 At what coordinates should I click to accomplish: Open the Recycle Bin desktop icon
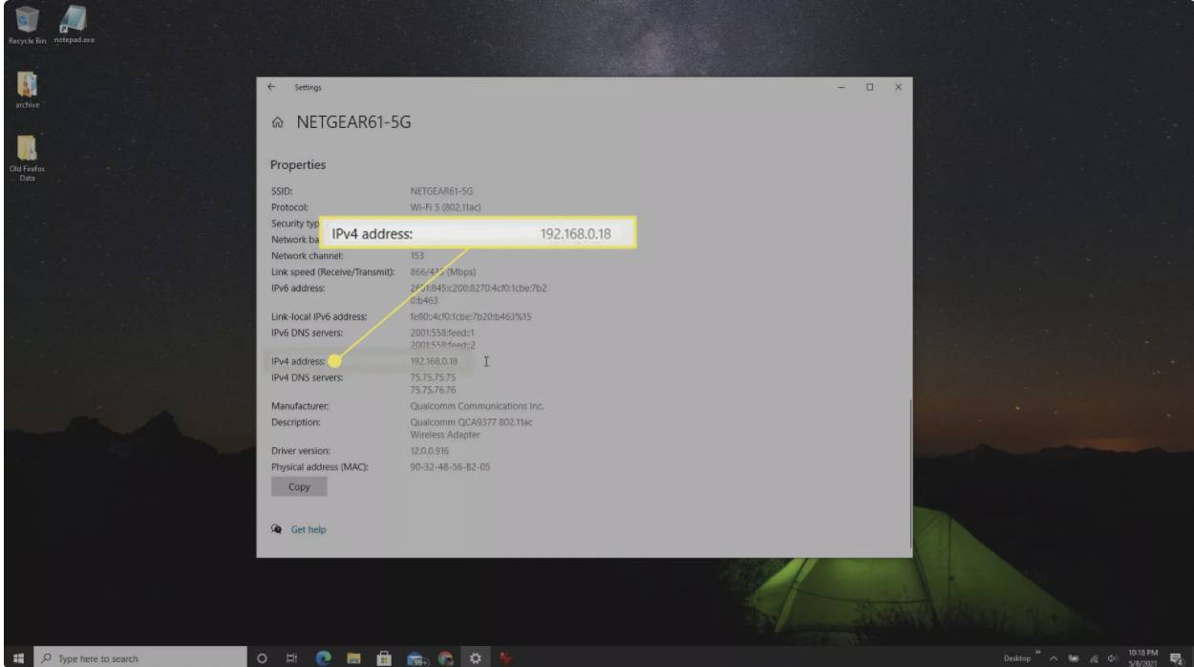point(28,24)
